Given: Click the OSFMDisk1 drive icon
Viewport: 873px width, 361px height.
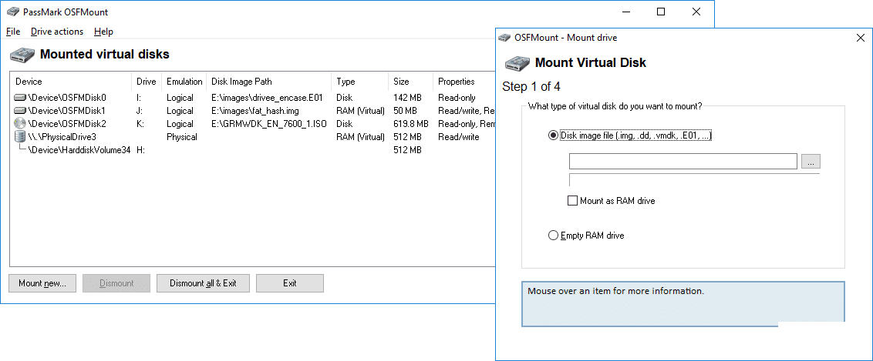Looking at the screenshot, I should tap(21, 111).
